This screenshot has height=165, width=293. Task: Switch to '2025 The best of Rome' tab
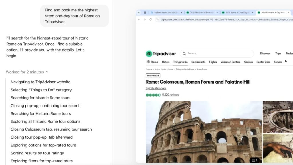pyautogui.click(x=200, y=13)
